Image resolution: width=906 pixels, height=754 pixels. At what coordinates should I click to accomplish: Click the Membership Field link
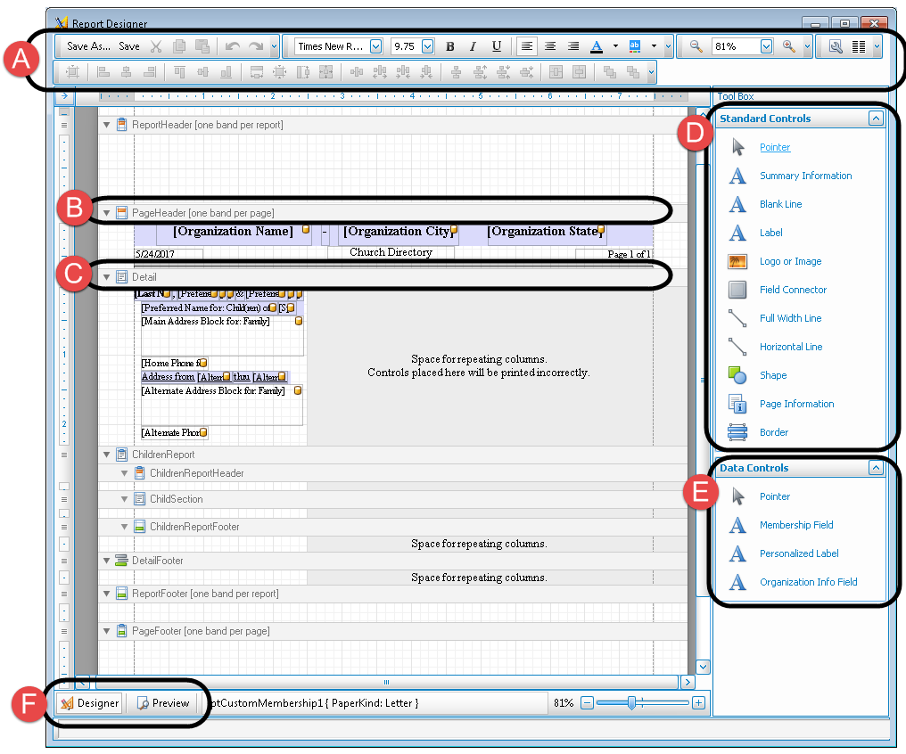click(796, 525)
